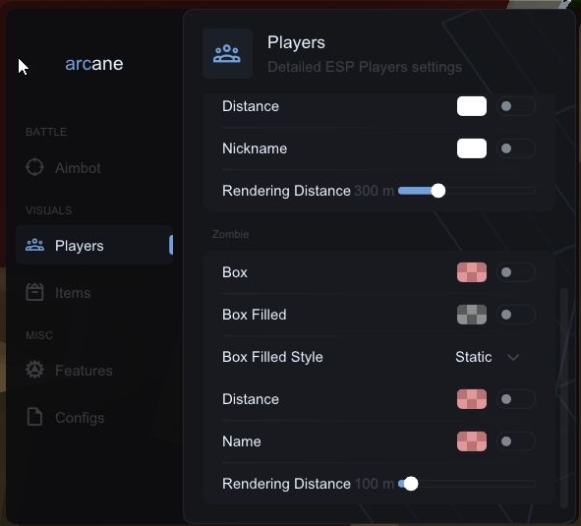Image resolution: width=581 pixels, height=526 pixels.
Task: Click the Players group icon in sidebar
Action: point(34,245)
